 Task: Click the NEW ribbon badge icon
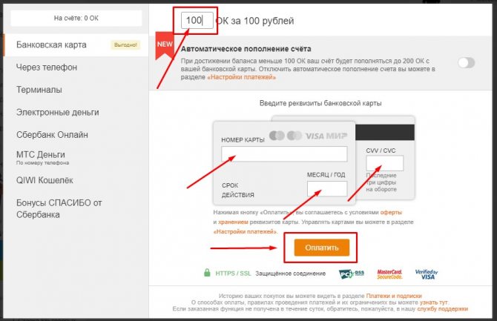point(165,45)
